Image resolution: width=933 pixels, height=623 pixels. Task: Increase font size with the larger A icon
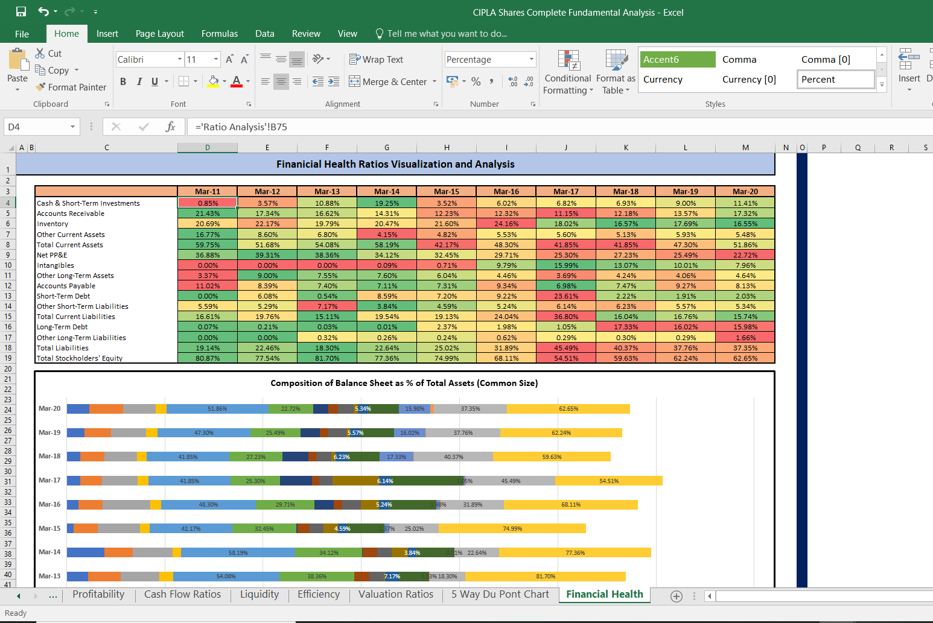tap(229, 59)
